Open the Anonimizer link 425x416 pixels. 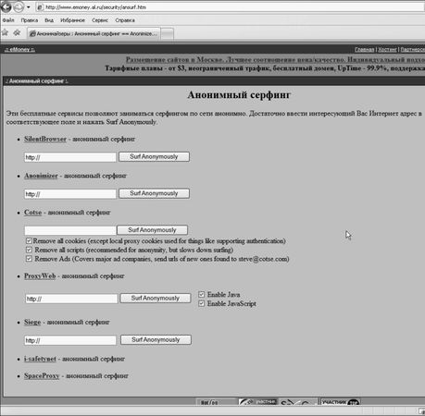pos(41,176)
